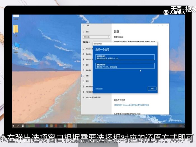Cancel the reset dialog with 取消
Viewport: 196px width, 147px height.
pyautogui.click(x=152, y=88)
